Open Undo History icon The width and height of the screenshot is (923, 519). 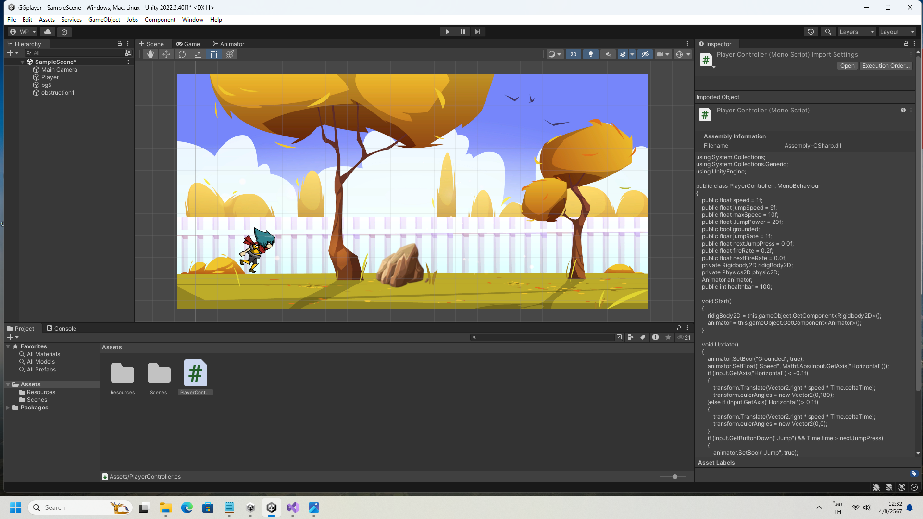(x=811, y=32)
